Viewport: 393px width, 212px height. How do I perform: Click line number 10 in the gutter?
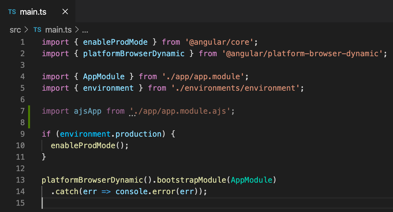click(20, 146)
